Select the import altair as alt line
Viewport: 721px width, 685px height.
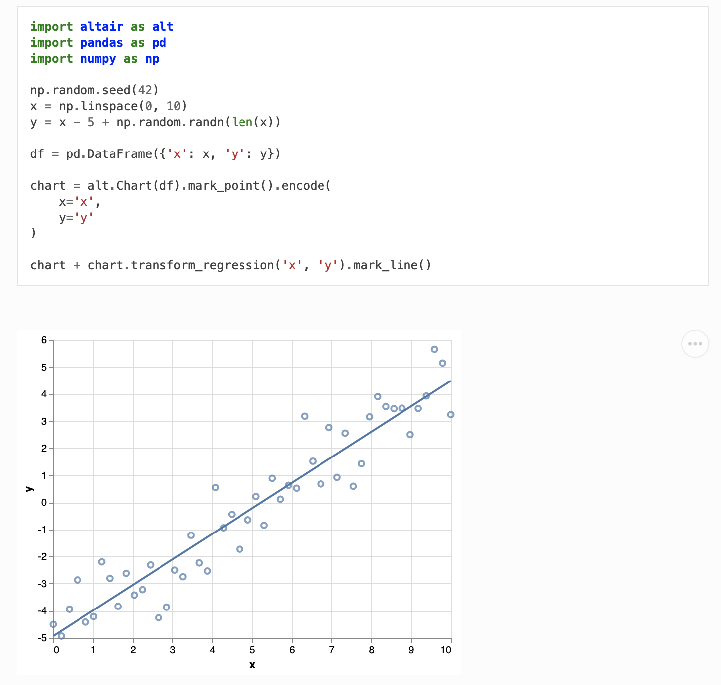(101, 26)
